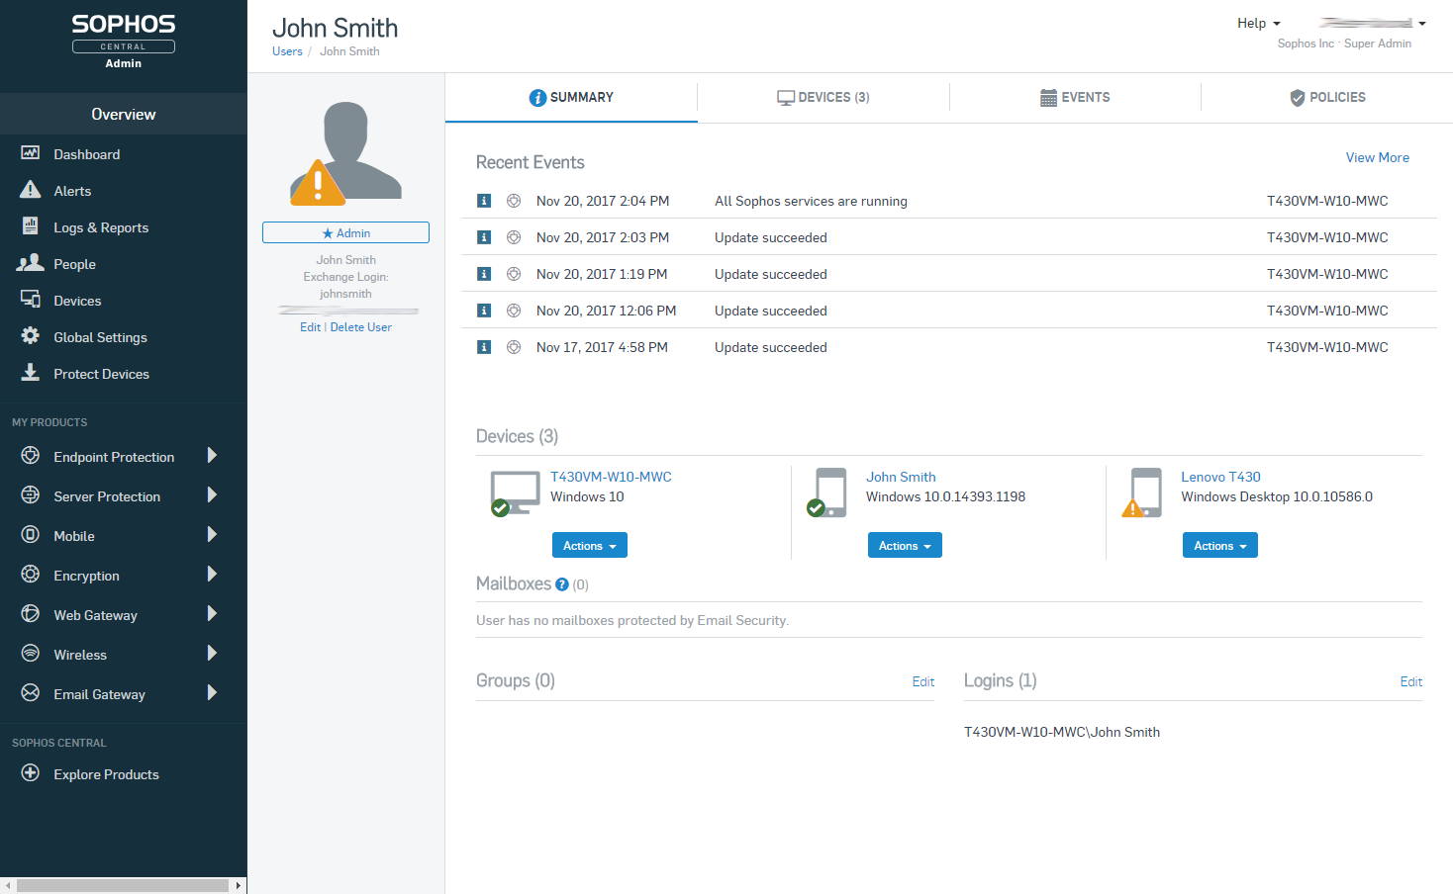This screenshot has width=1453, height=894.
Task: Click the Wireless wifi icon
Action: tap(31, 654)
